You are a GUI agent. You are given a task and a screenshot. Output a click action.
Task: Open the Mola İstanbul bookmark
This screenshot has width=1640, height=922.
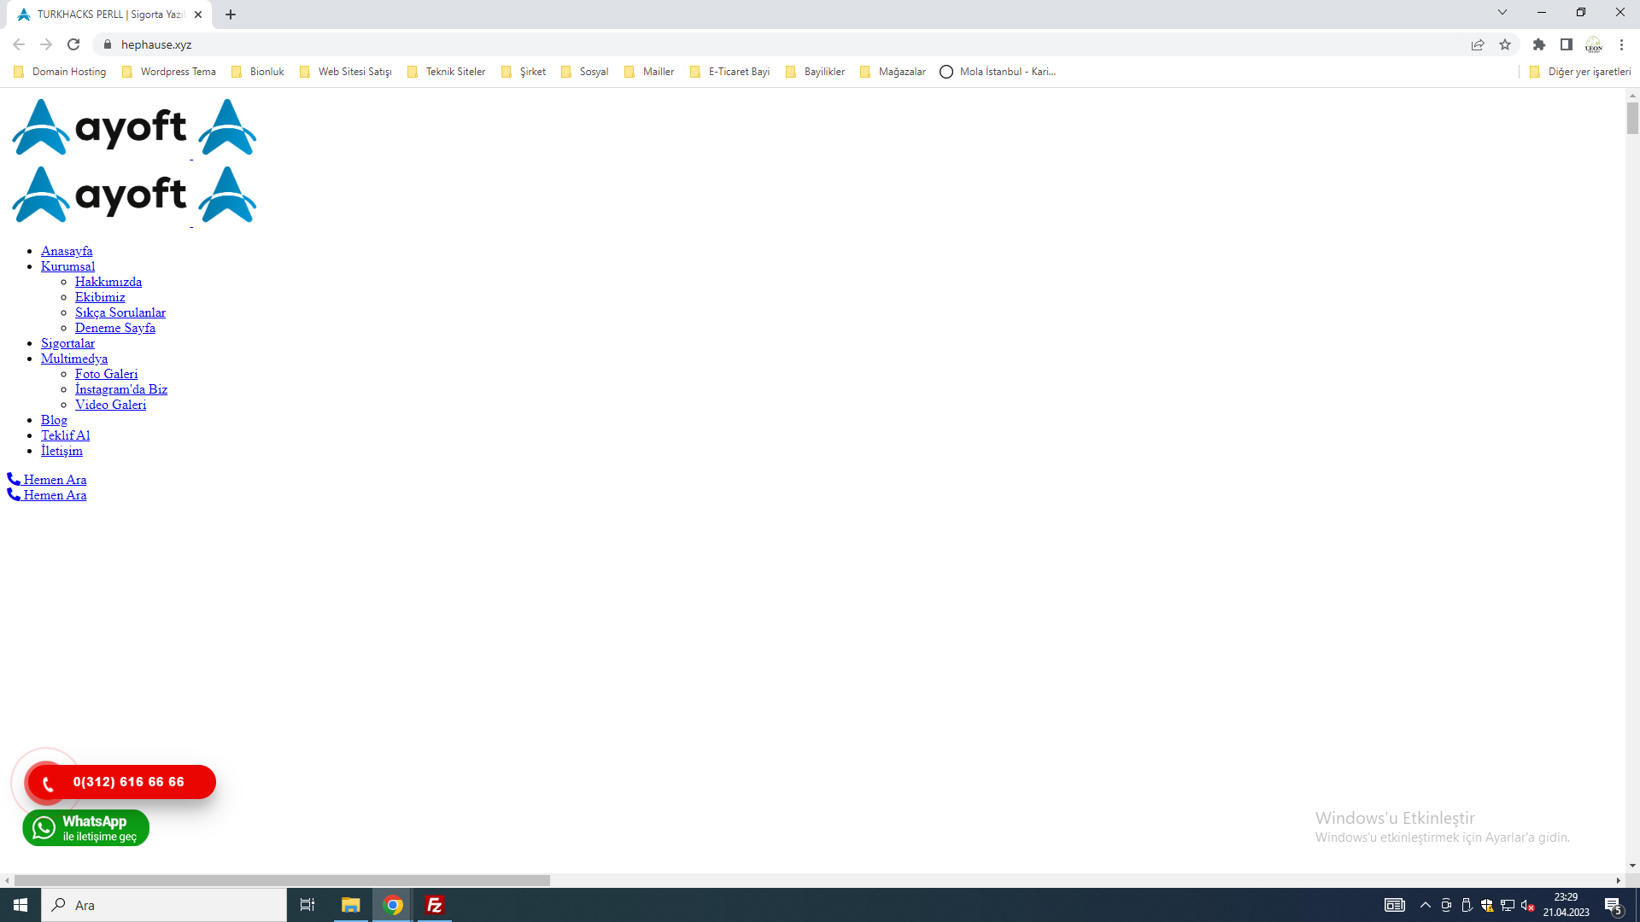[x=998, y=72]
